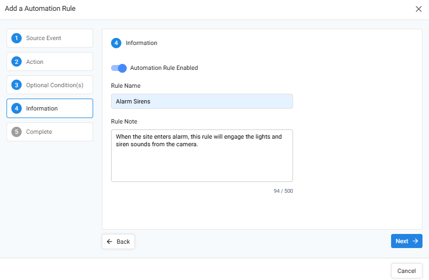429x280 pixels.
Task: Open the Source Event step
Action: tap(50, 38)
